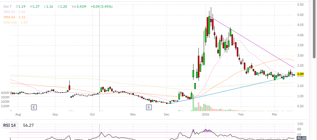Image resolution: width=317 pixels, height=140 pixels.
Task: Click the 2026 label on the time axis
Action: [x=206, y=115]
